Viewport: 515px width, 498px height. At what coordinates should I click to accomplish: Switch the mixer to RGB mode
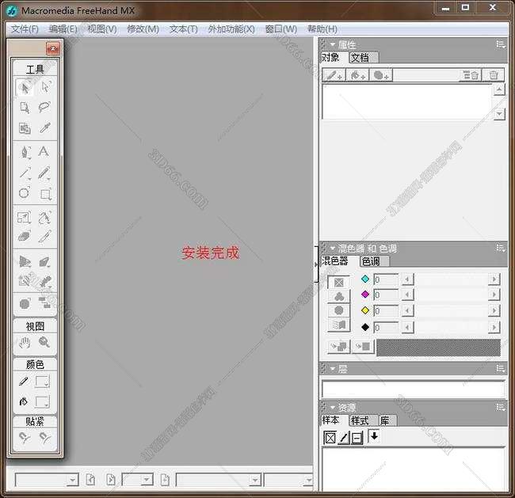pyautogui.click(x=339, y=296)
